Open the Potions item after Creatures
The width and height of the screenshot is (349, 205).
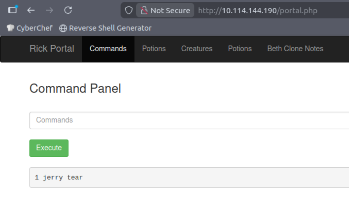point(240,49)
